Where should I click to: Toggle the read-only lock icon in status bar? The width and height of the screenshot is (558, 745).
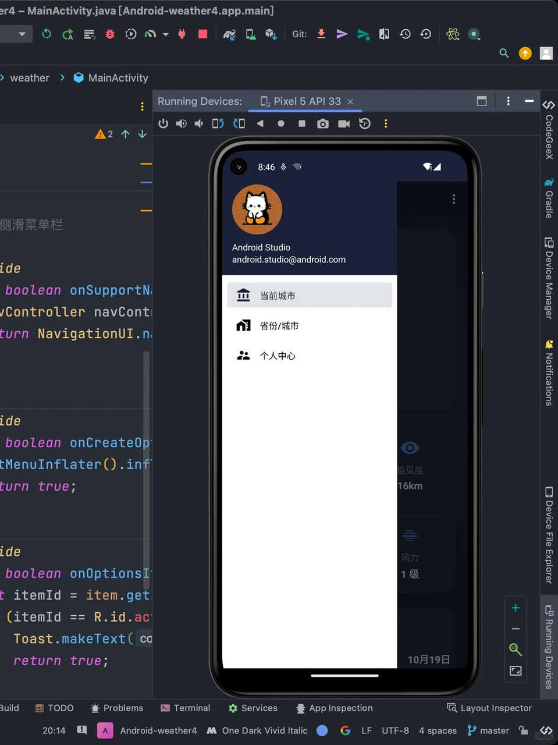pos(524,730)
